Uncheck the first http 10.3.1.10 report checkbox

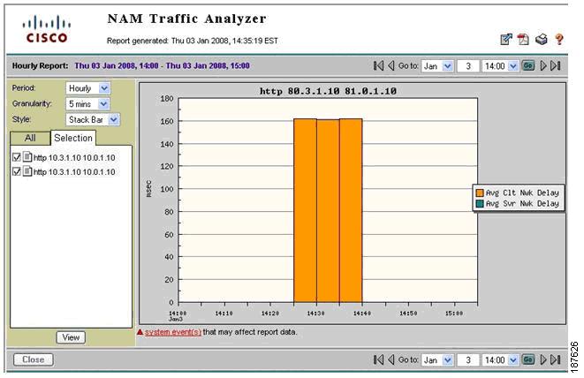(17, 157)
